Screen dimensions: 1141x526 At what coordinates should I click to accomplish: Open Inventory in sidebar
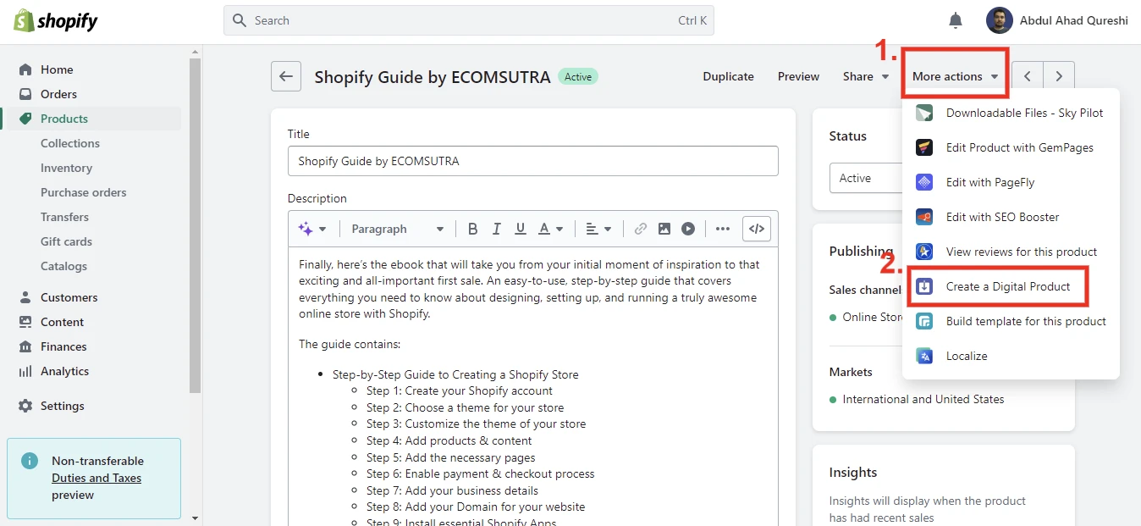pos(66,168)
